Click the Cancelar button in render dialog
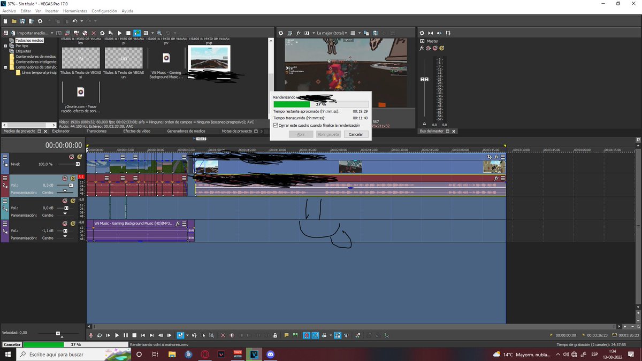The image size is (642, 361). tap(356, 134)
